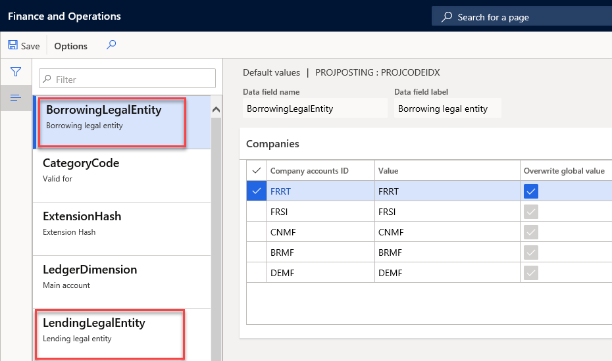The height and width of the screenshot is (361, 612).
Task: Click the toolbar search magnifier icon
Action: click(111, 45)
